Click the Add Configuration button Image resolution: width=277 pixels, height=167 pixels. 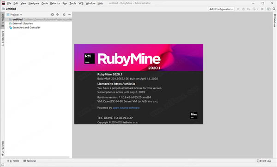pos(221,9)
